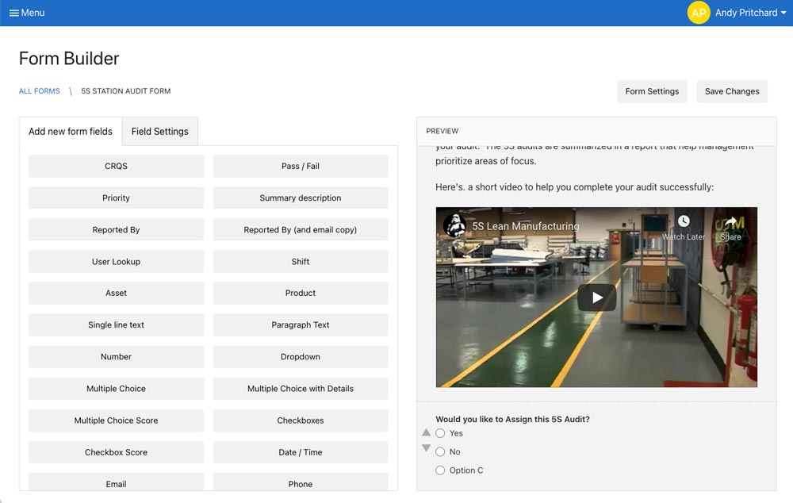Choose the Option C radio button
This screenshot has width=793, height=503.
(441, 470)
